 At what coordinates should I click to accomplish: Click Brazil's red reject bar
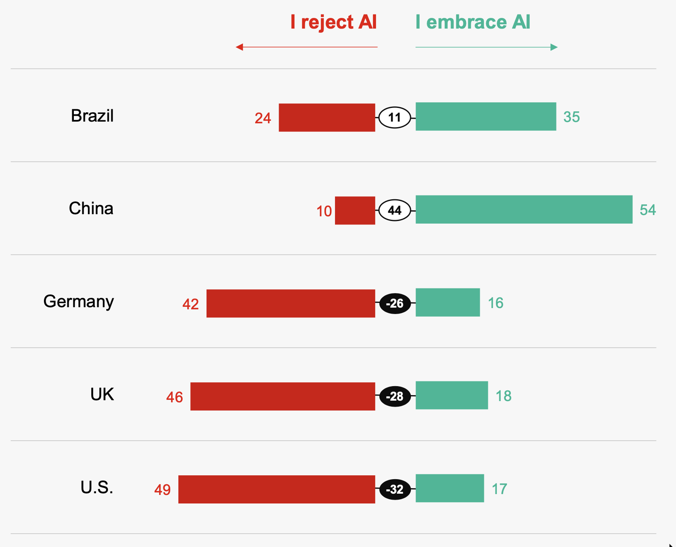pyautogui.click(x=327, y=117)
